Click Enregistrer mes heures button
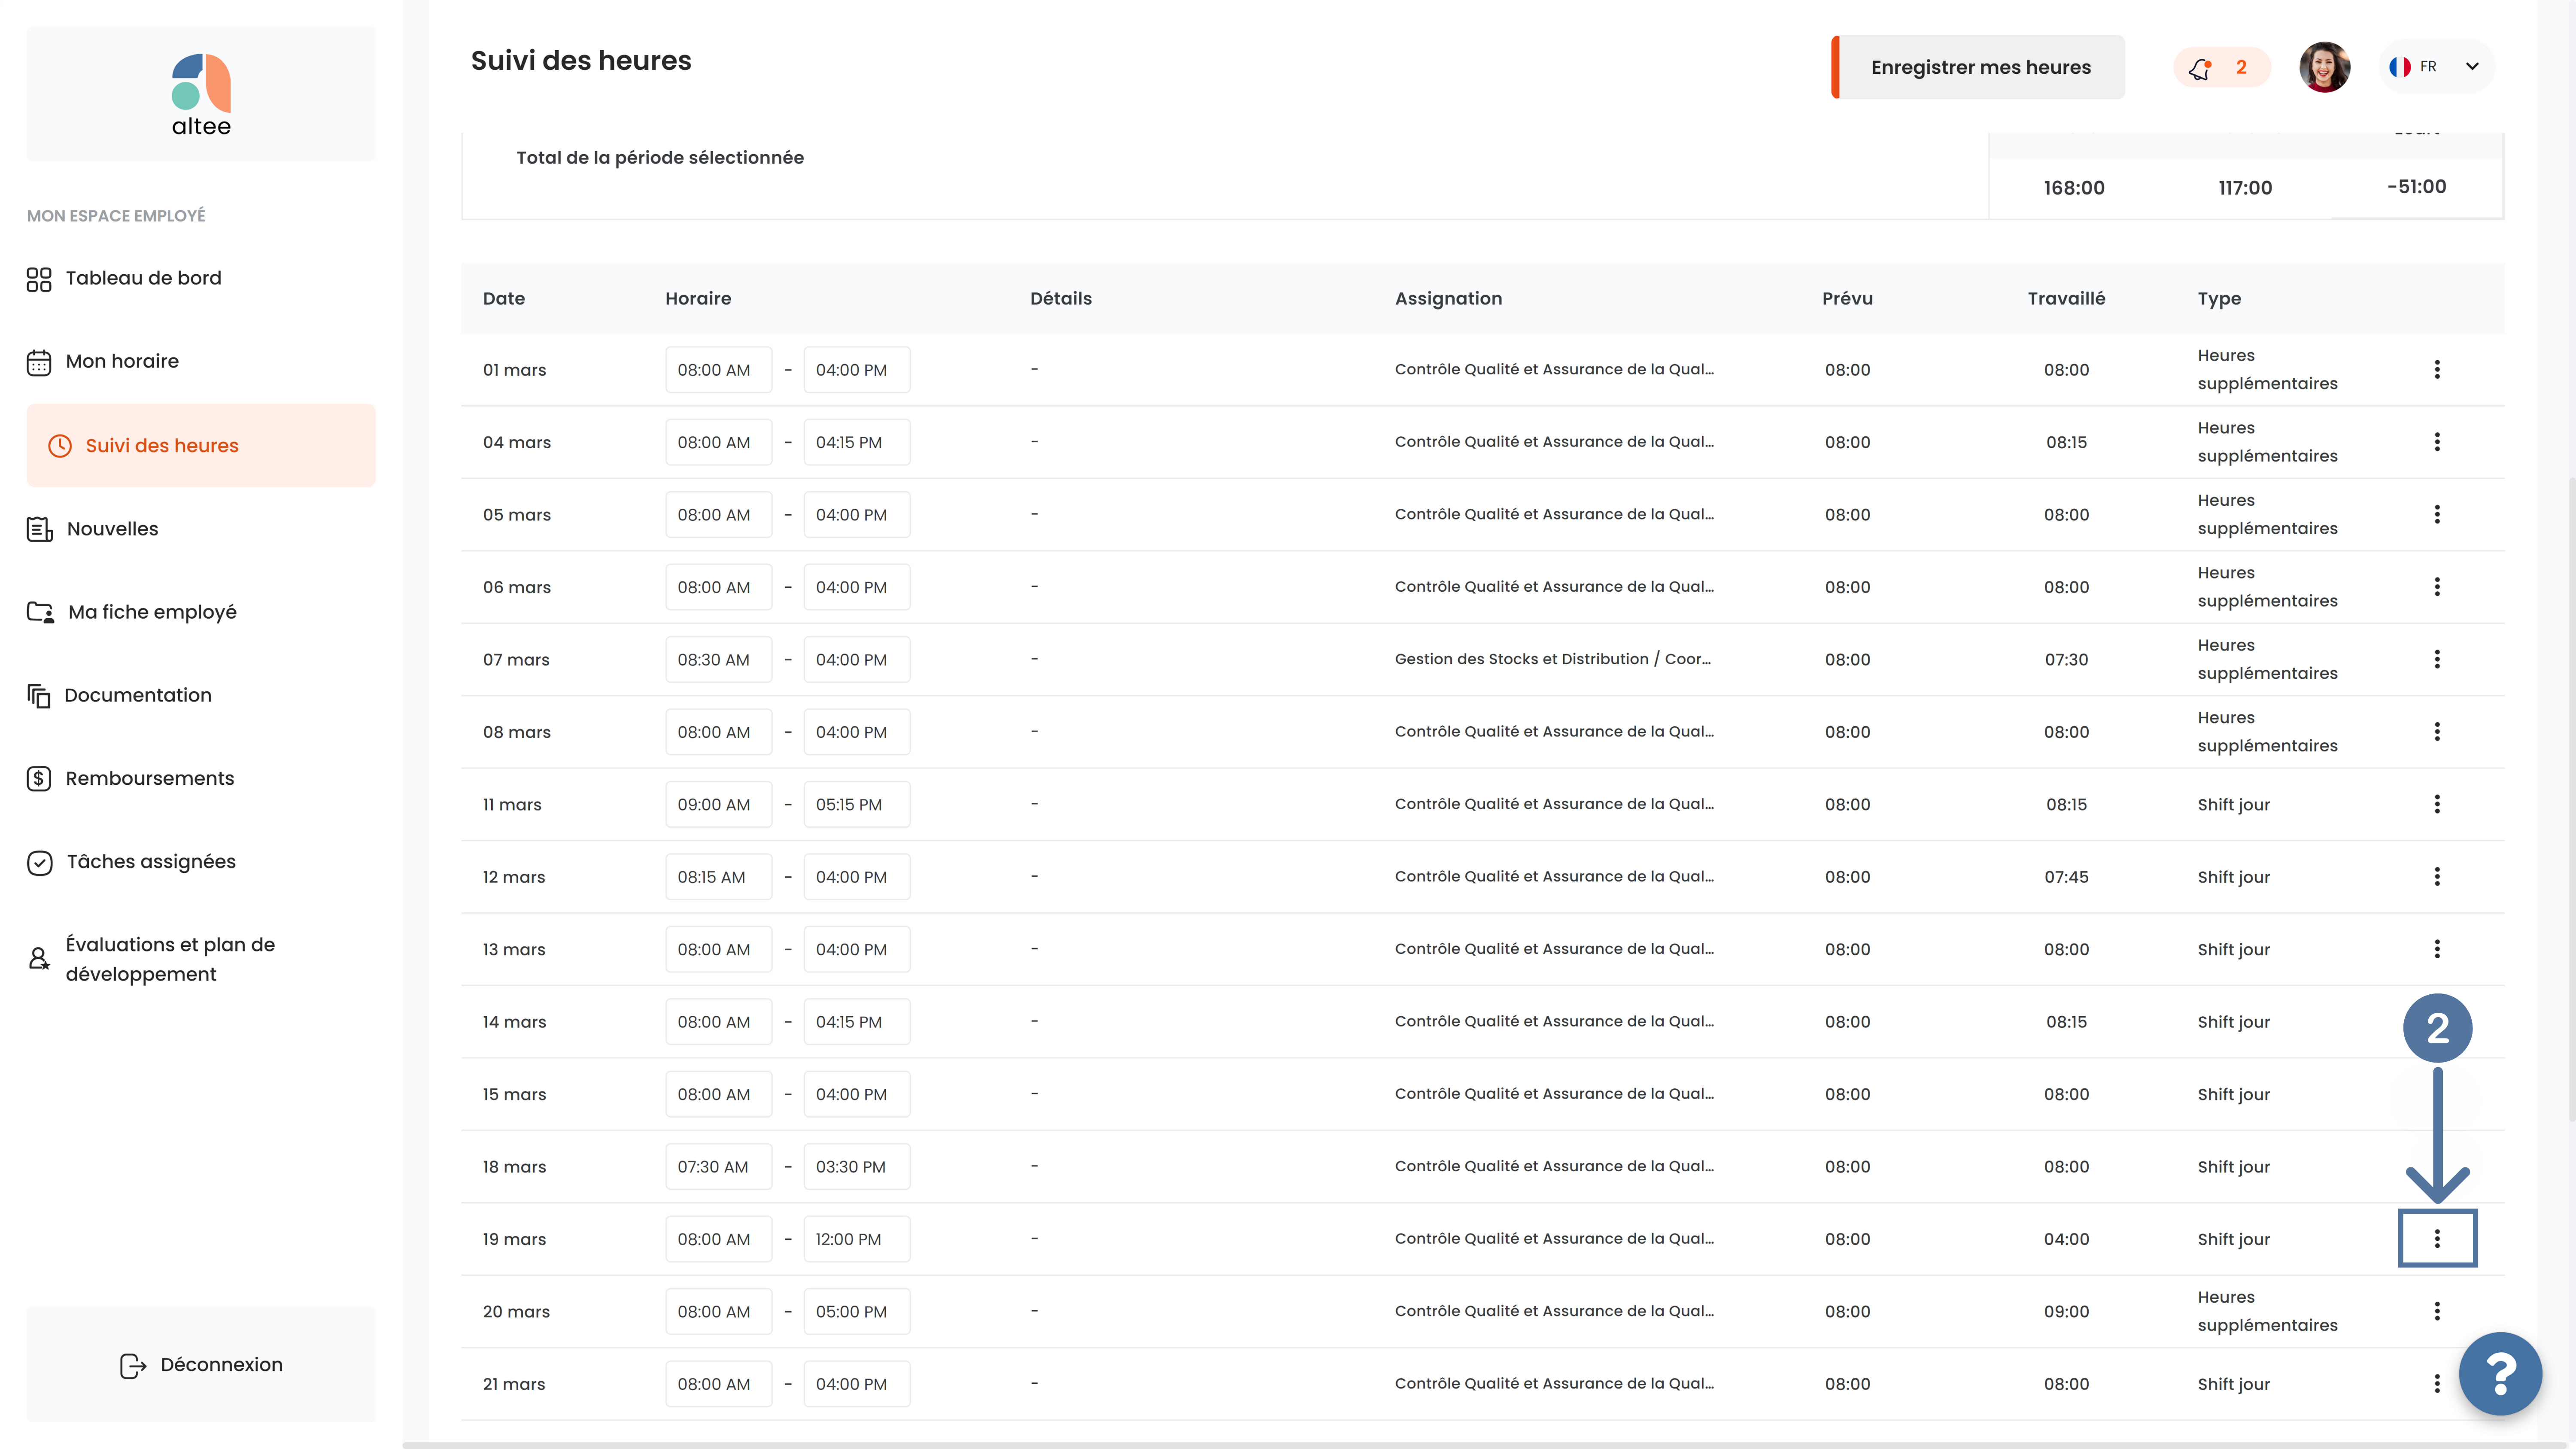The image size is (2576, 1449). 1978,67
